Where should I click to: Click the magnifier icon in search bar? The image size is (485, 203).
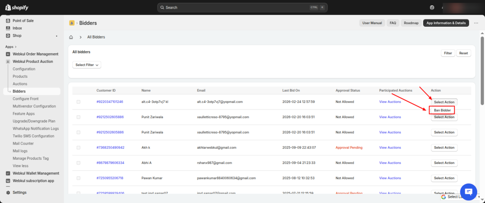click(162, 7)
